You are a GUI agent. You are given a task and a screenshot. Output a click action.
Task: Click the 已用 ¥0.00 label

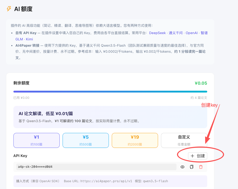(21, 98)
